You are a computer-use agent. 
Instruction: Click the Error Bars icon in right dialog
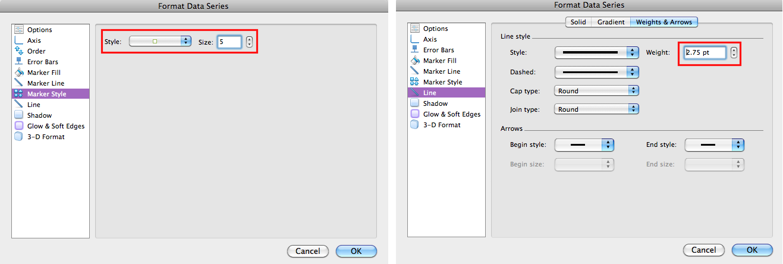(x=414, y=50)
